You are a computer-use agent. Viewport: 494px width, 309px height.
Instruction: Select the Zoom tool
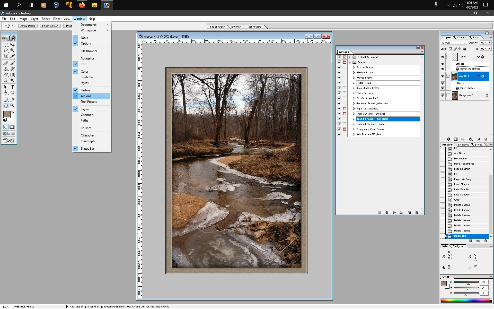pyautogui.click(x=12, y=106)
